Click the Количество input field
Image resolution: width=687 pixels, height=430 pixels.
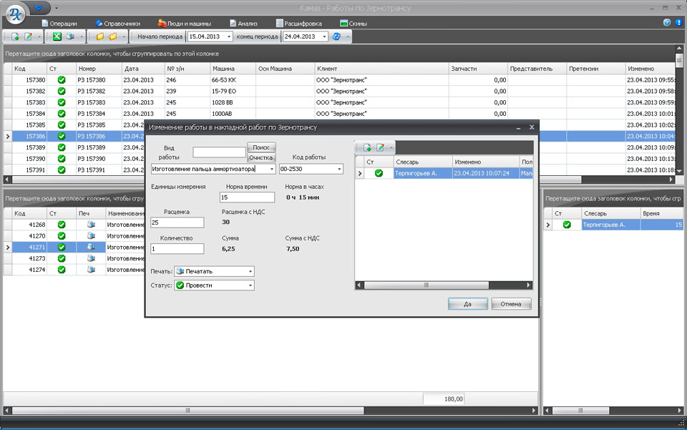(177, 249)
